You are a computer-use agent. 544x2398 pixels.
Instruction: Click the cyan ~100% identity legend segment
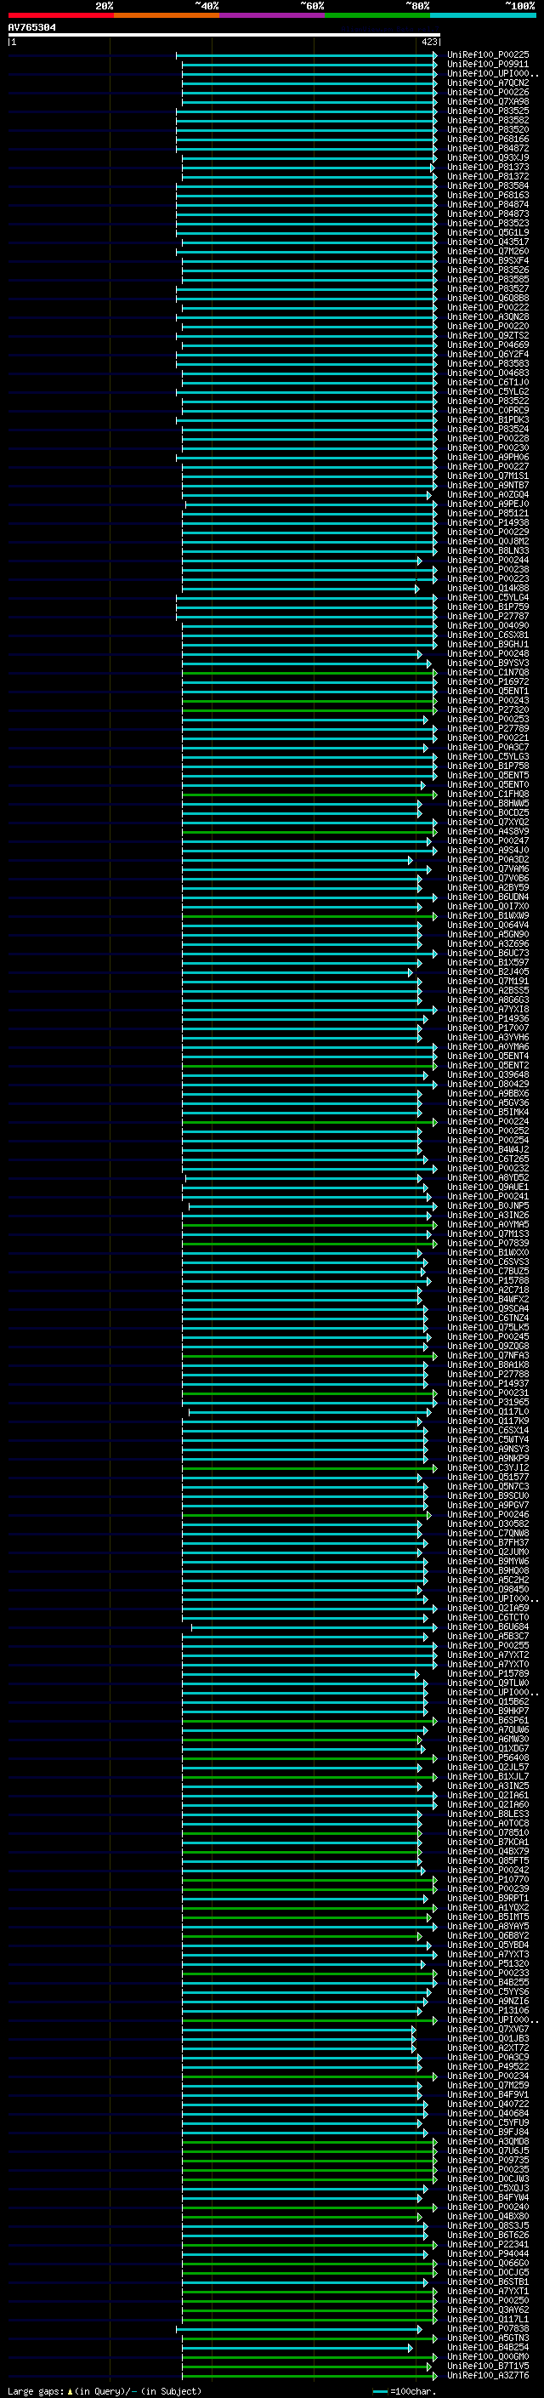(484, 15)
